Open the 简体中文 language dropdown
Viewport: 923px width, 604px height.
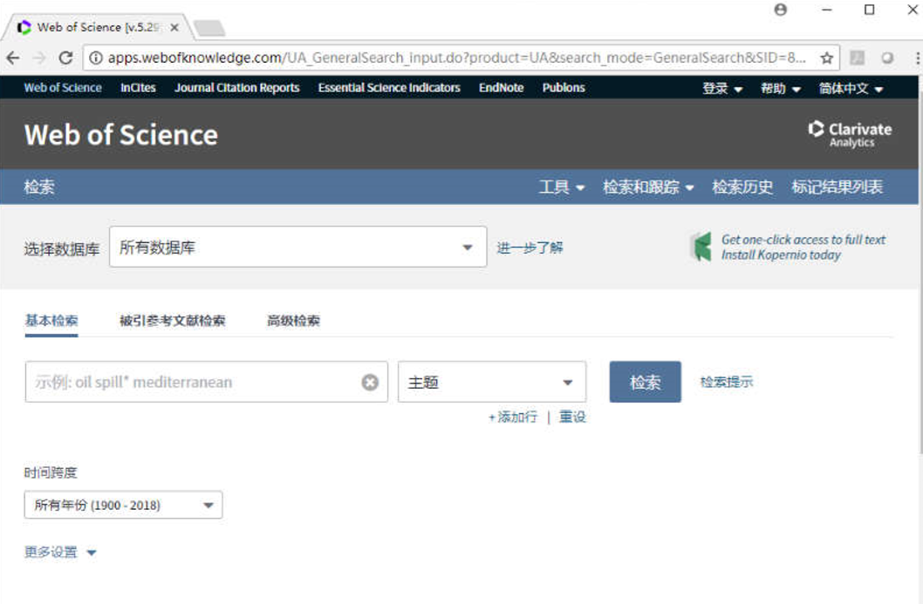click(851, 88)
